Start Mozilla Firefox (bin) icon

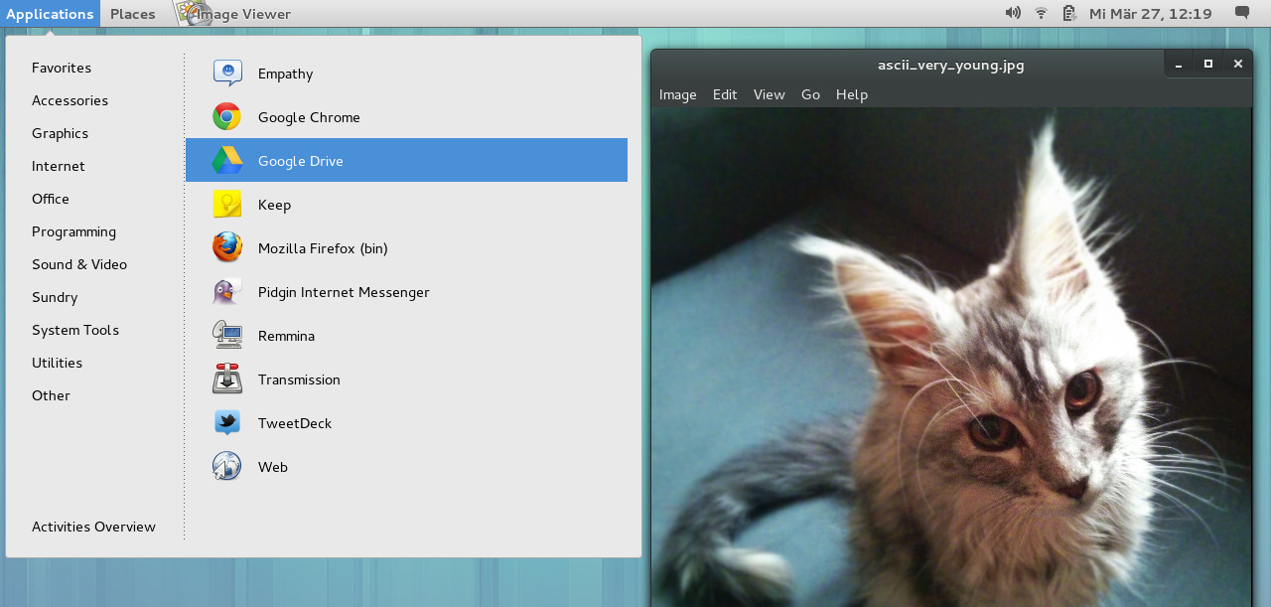click(227, 248)
